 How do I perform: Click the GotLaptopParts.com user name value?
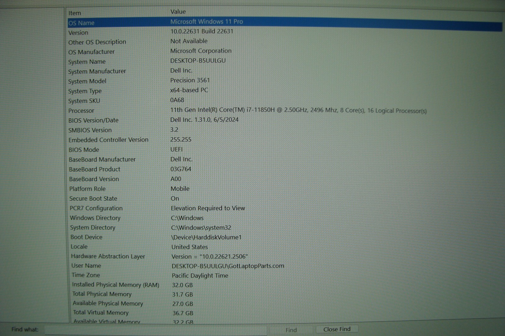coord(228,266)
